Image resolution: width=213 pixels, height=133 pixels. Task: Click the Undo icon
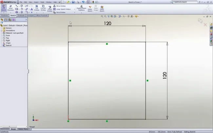(x=83, y=2)
